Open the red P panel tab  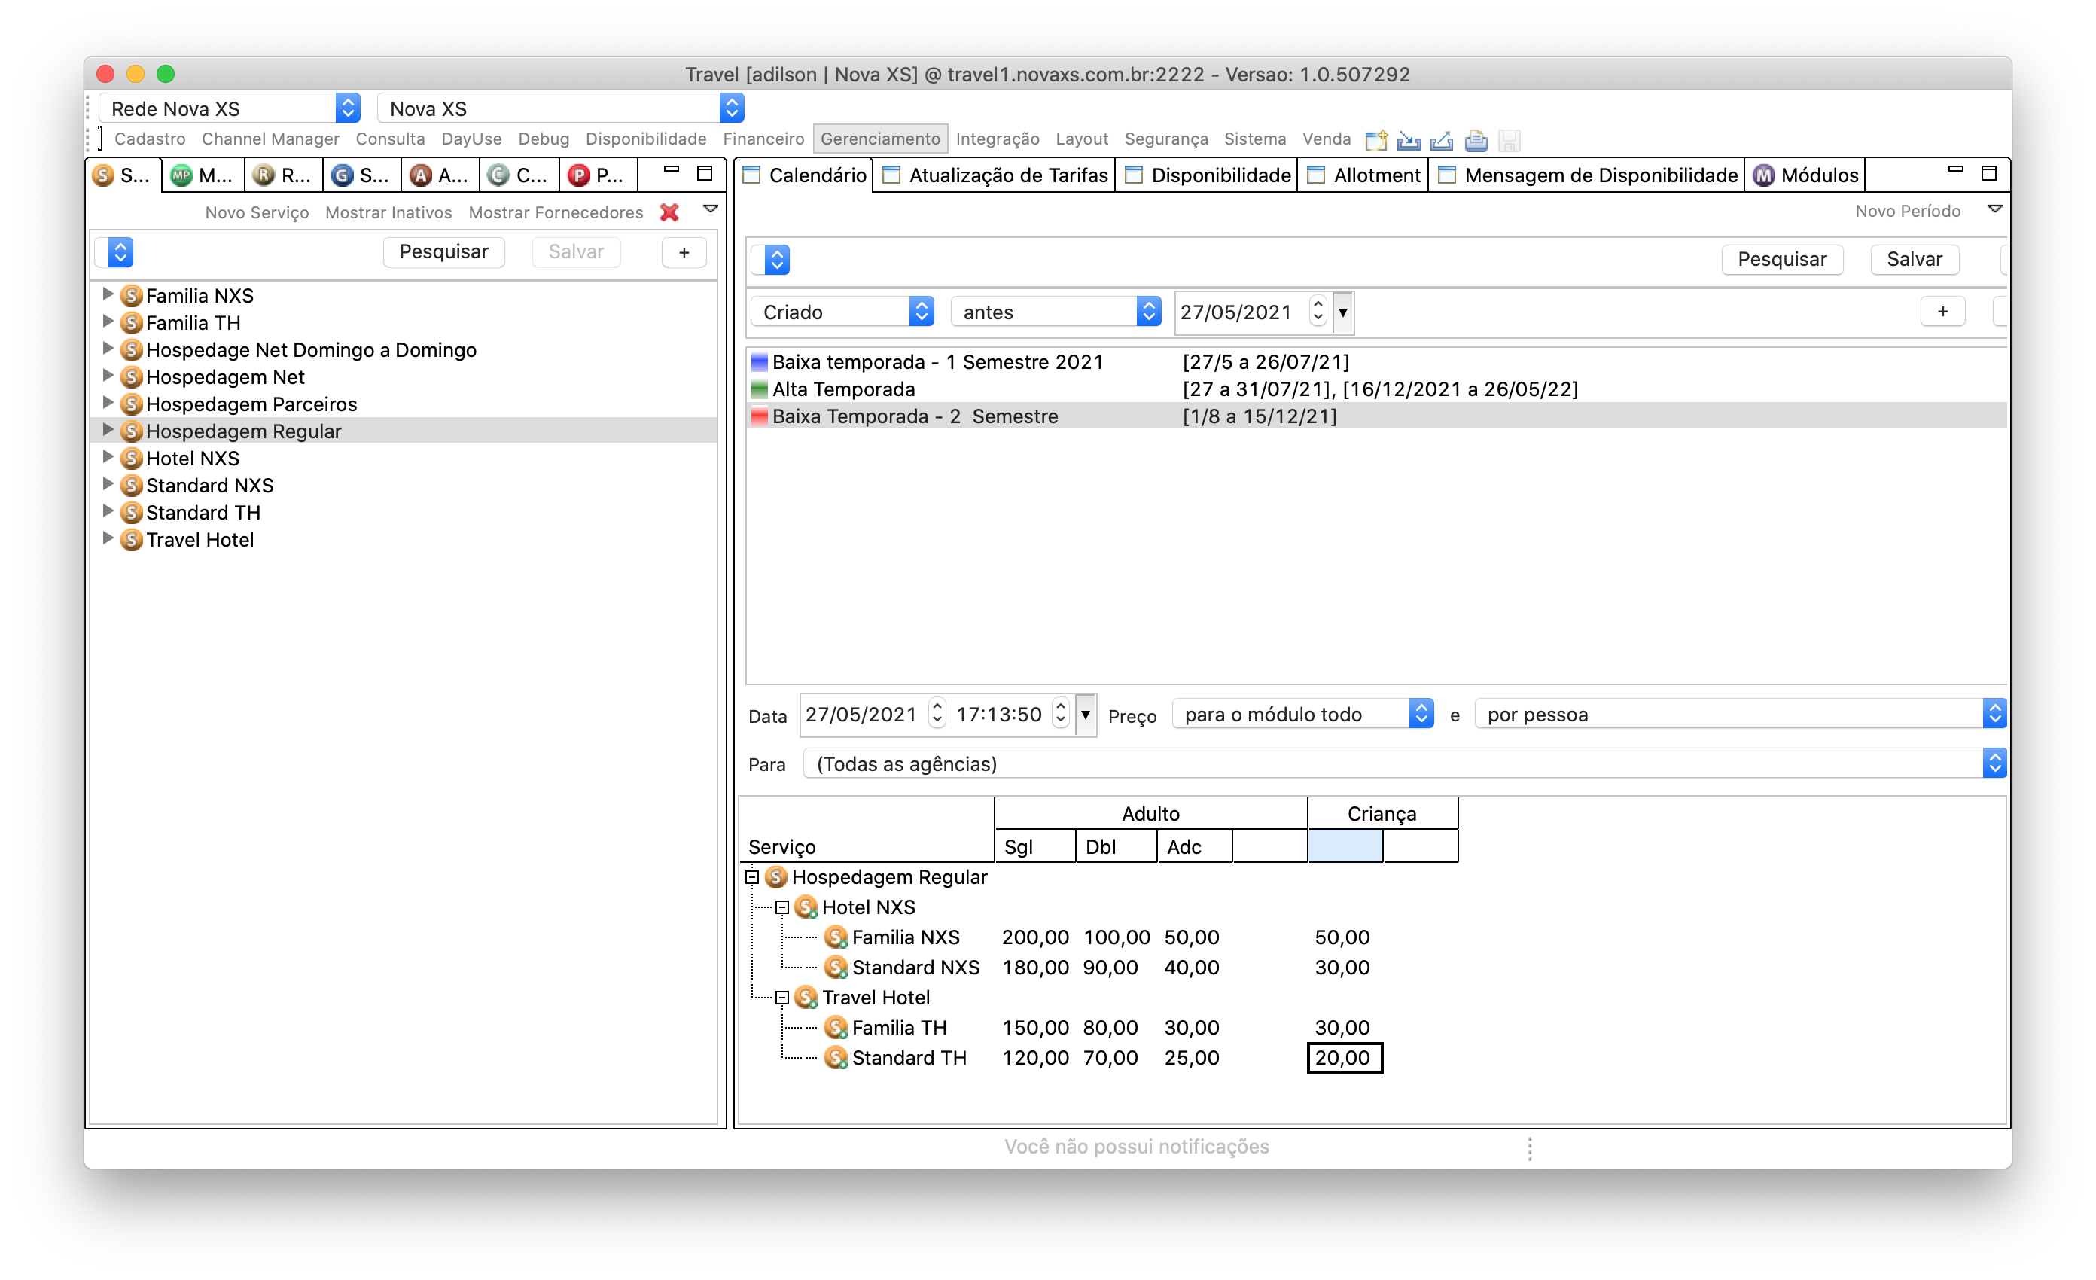pos(579,175)
